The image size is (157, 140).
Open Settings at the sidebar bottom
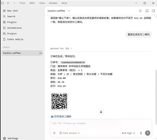[13, 138]
